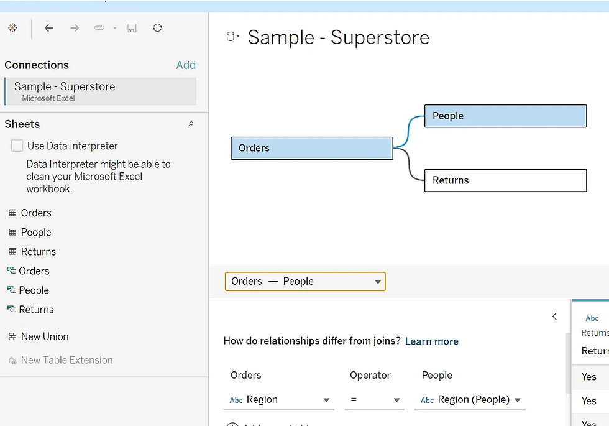Click the data source cylinder icon beside the title

coord(231,35)
